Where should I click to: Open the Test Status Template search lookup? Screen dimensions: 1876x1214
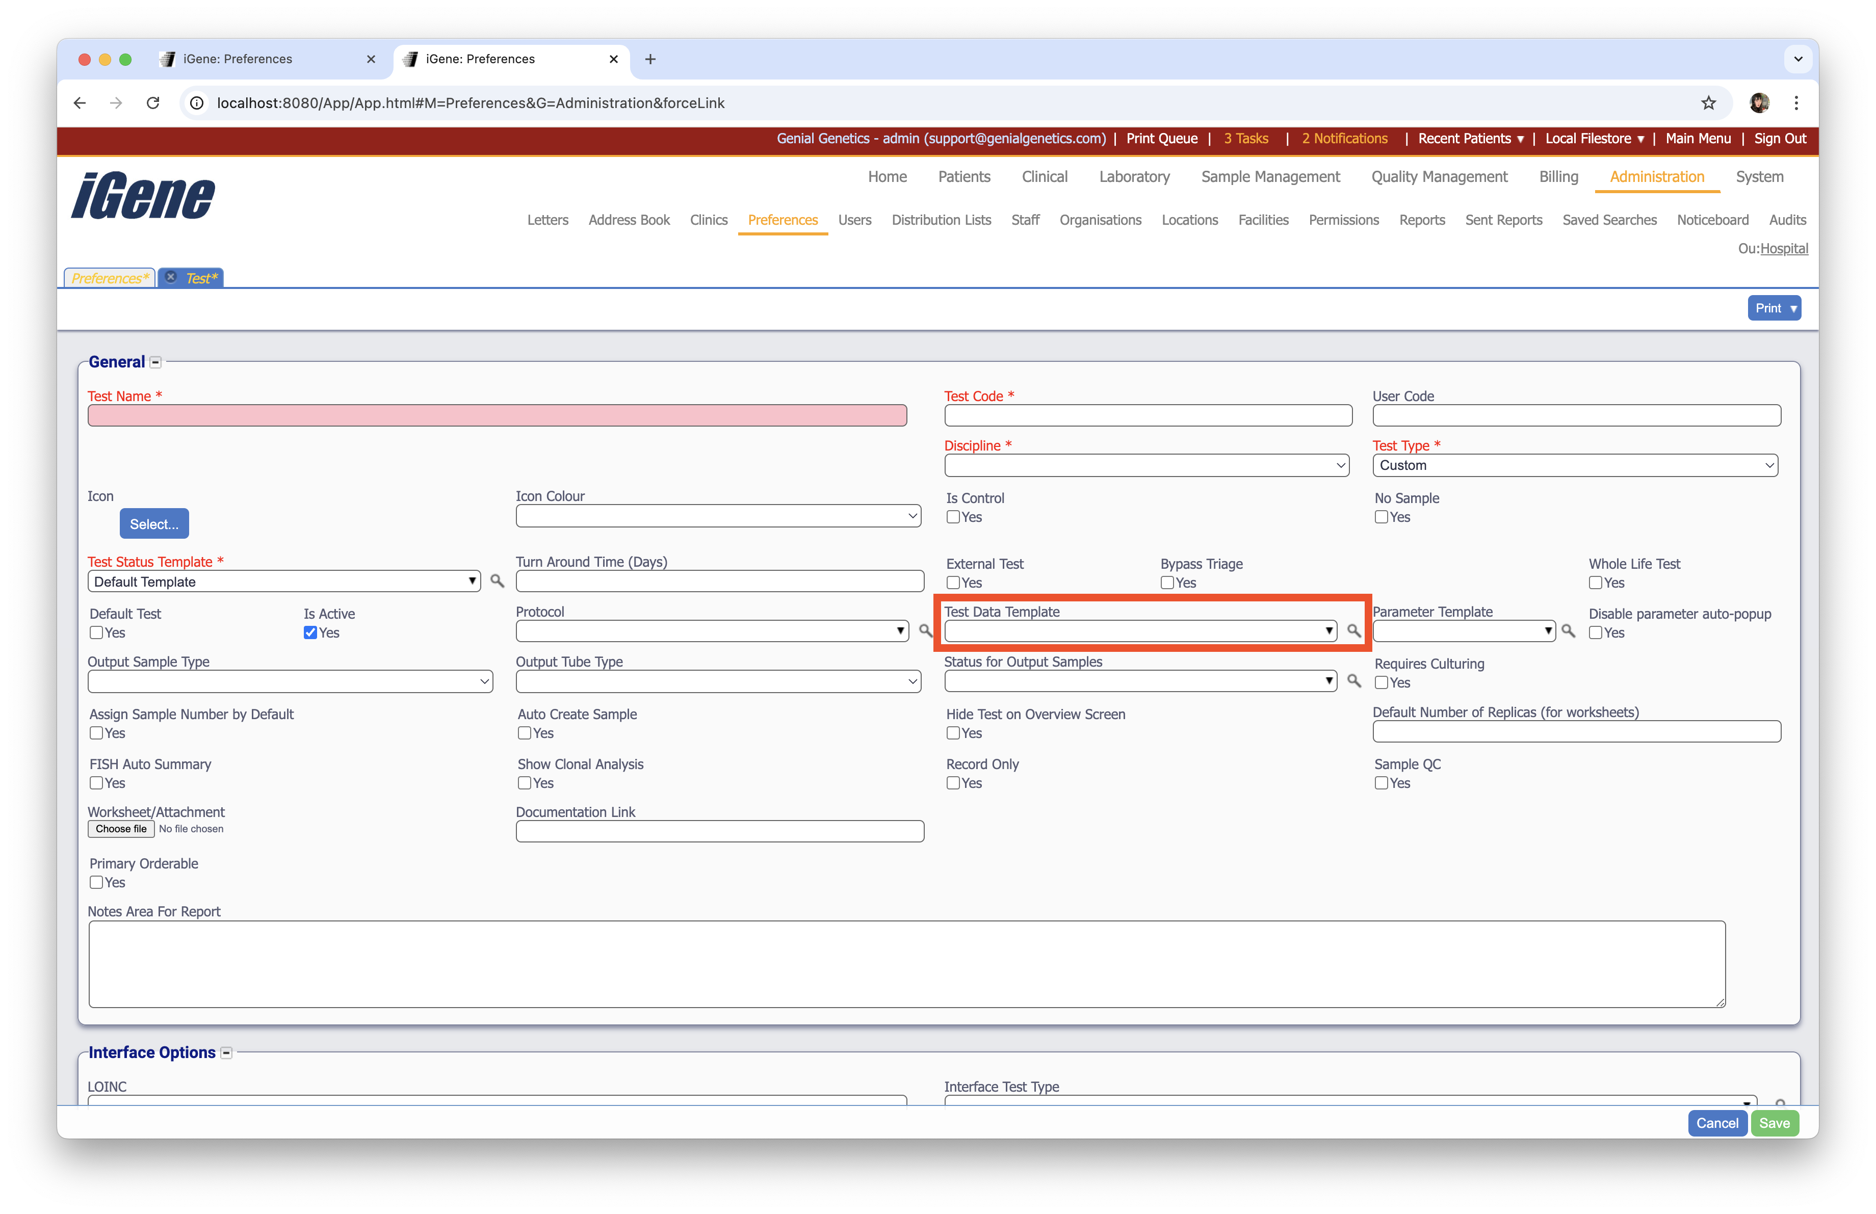coord(497,582)
